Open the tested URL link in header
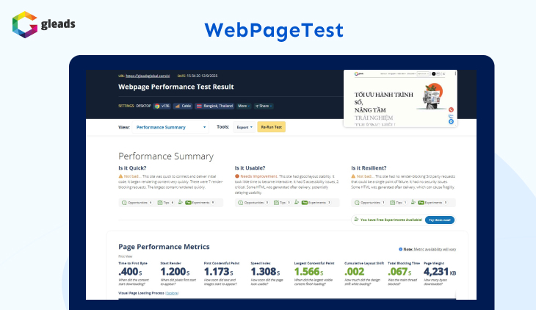The height and width of the screenshot is (310, 536). (148, 76)
